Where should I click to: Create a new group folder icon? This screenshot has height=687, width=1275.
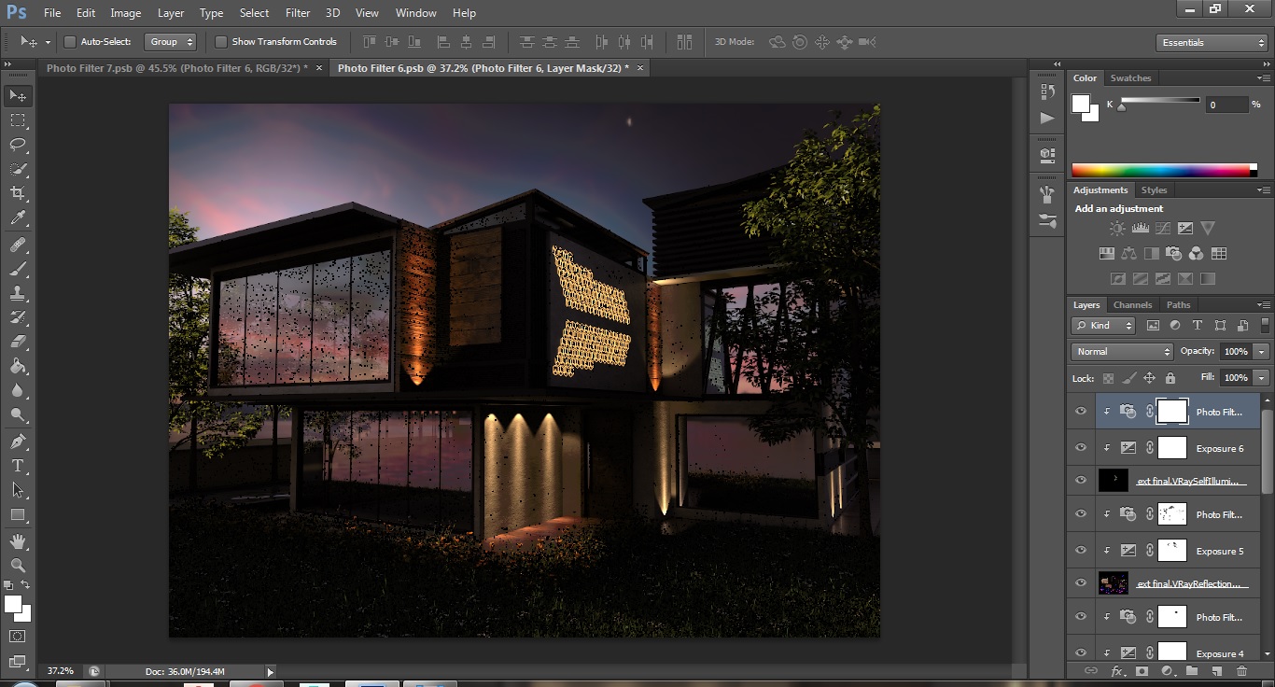click(x=1192, y=671)
